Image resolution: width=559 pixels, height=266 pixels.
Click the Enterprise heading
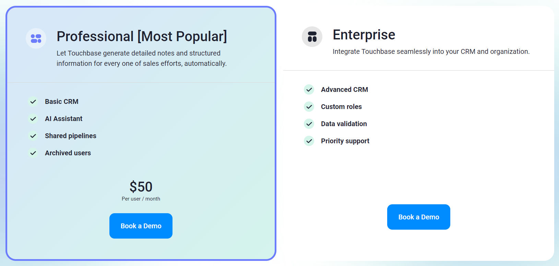(x=364, y=35)
